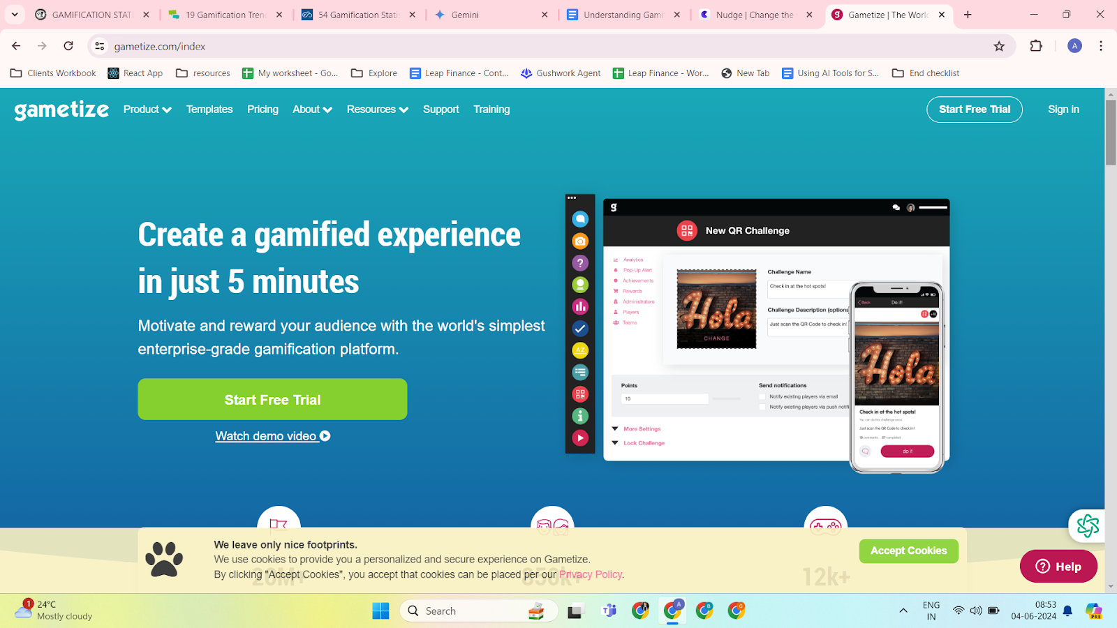Open the Clients Workbook bookmark folder

tap(53, 73)
